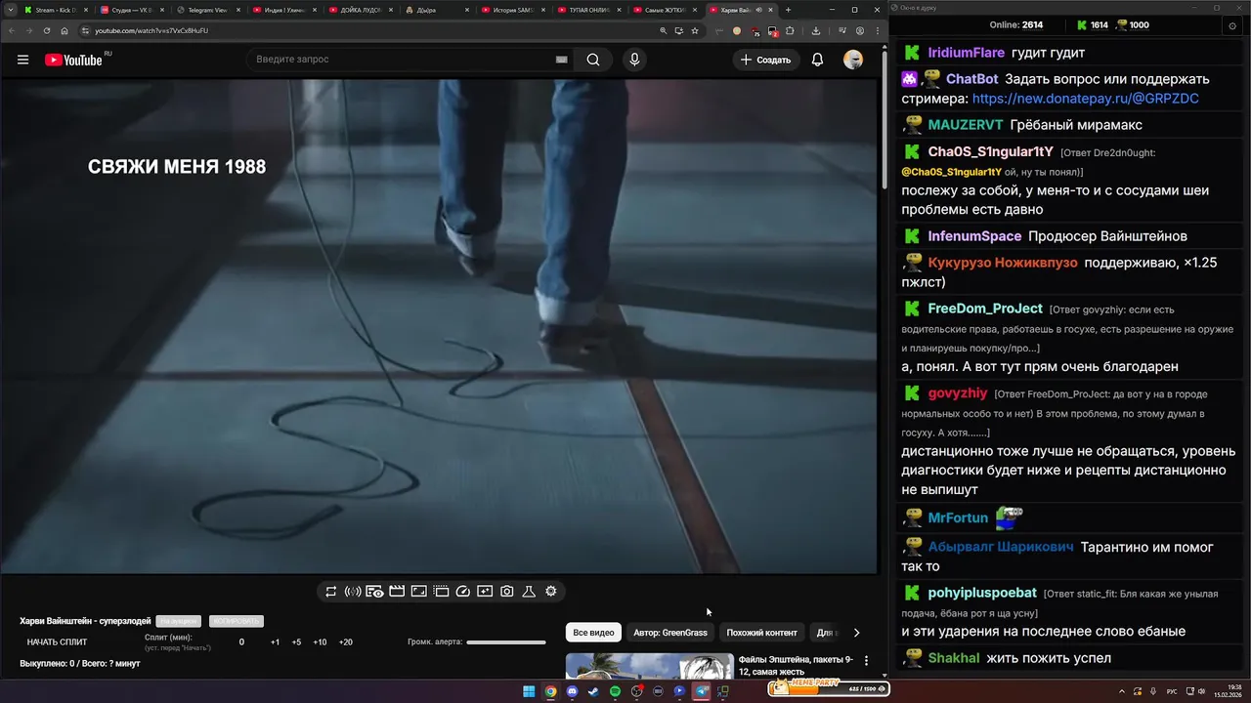Click the Создать button
1251x703 pixels.
(765, 60)
